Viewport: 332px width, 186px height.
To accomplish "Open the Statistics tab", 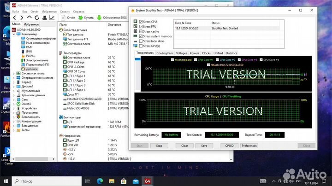I will 231,53.
